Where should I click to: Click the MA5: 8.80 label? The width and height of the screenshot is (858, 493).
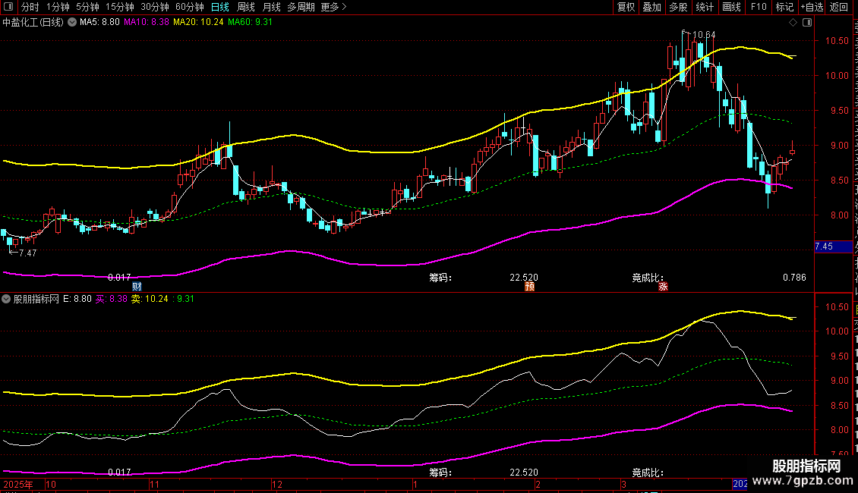coord(99,23)
